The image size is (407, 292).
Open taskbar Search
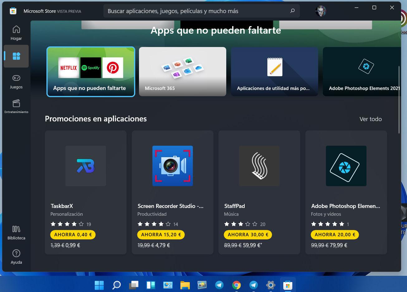[117, 285]
